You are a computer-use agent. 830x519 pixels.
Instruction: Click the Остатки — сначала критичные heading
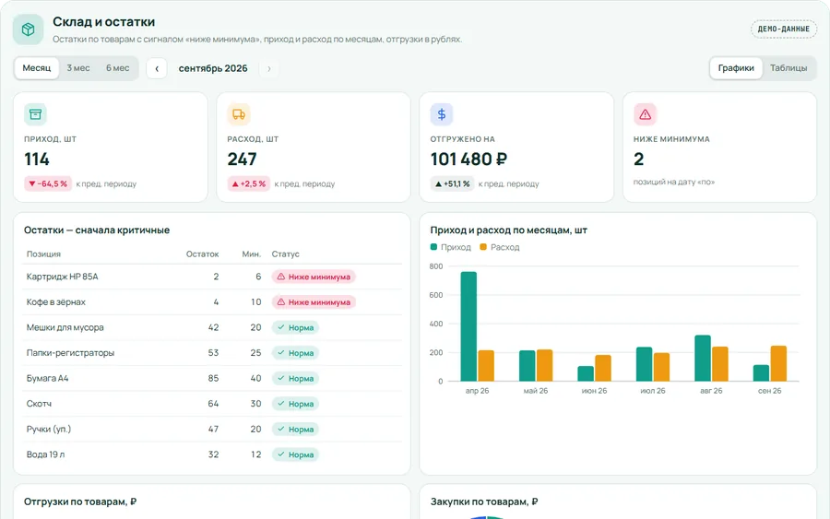pos(97,230)
